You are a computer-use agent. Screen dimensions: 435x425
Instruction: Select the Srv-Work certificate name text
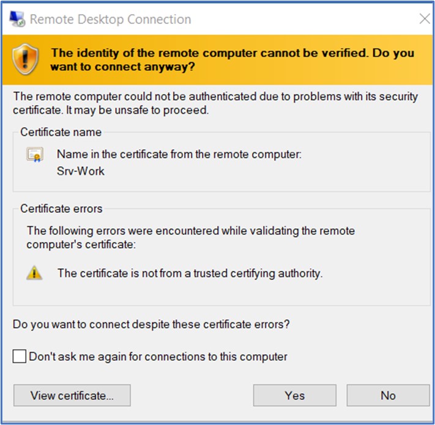(81, 171)
